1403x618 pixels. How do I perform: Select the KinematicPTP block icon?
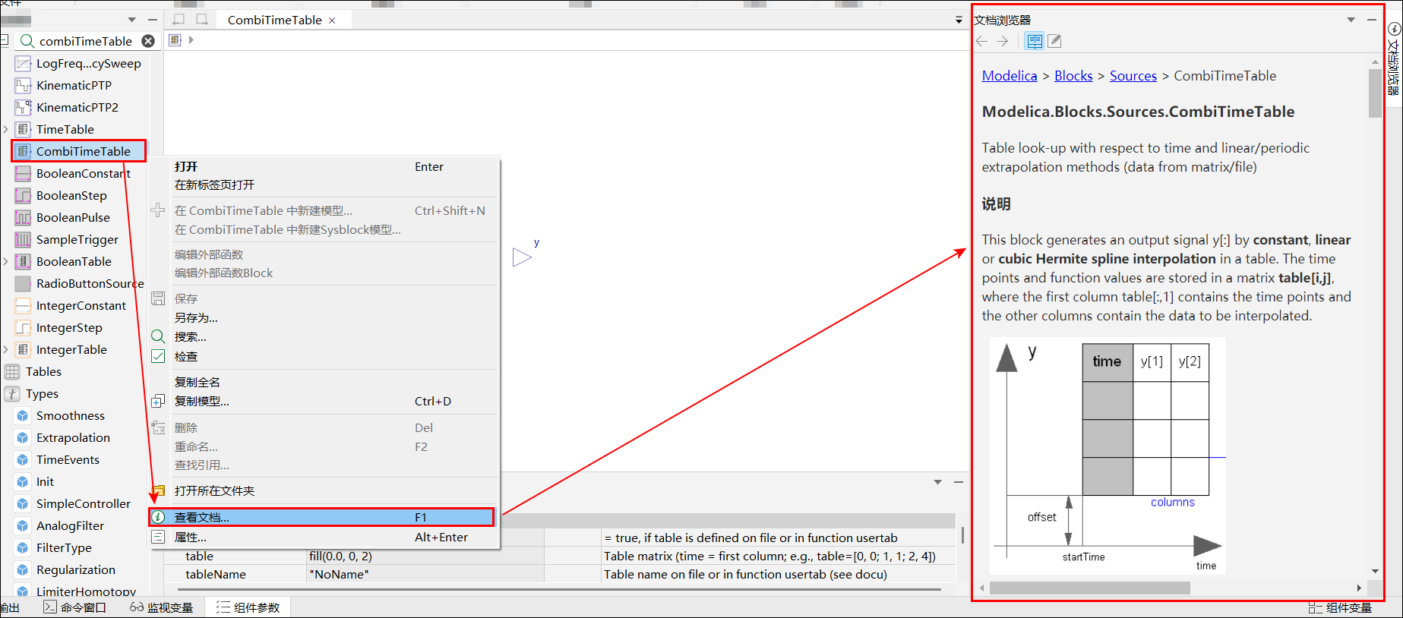(x=24, y=86)
